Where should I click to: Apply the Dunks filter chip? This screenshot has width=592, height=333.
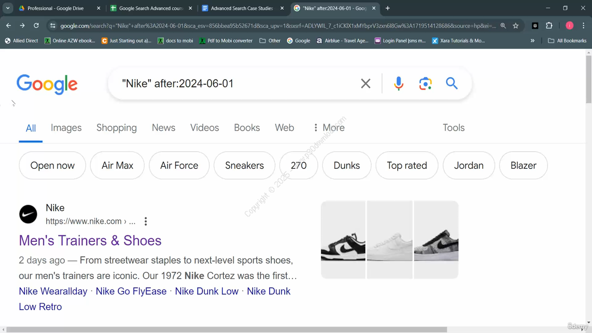click(347, 166)
